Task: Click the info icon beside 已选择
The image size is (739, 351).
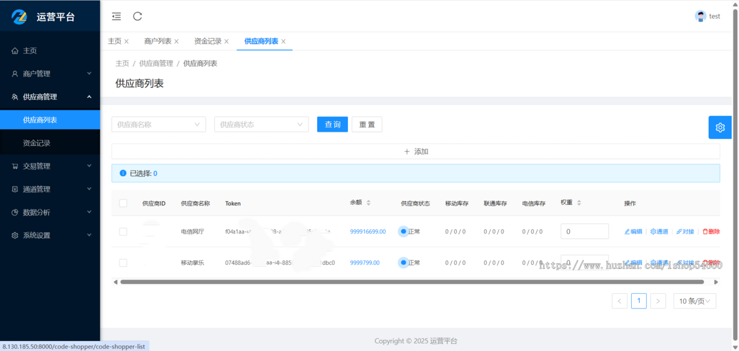Action: (x=123, y=173)
